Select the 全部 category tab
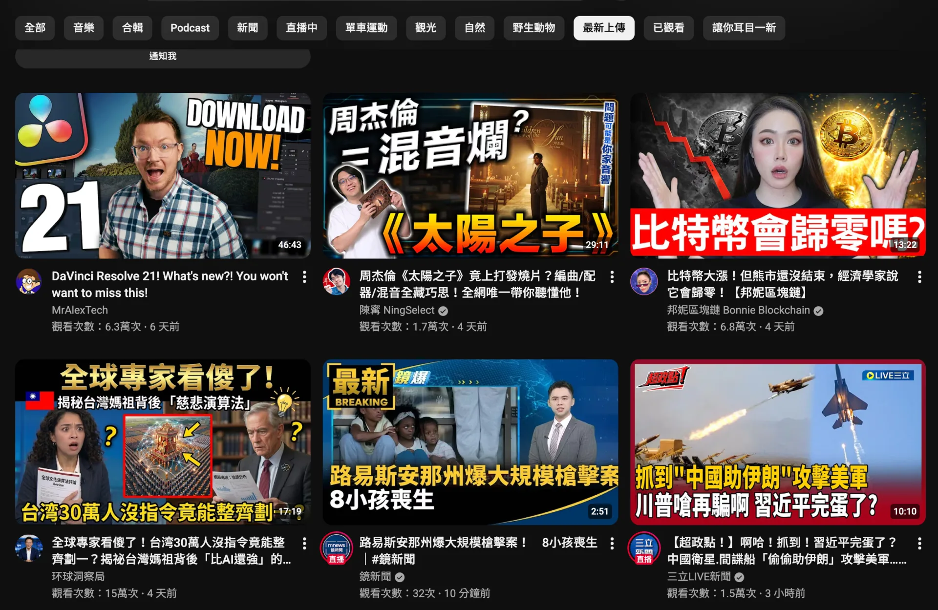Image resolution: width=938 pixels, height=610 pixels. coord(35,28)
